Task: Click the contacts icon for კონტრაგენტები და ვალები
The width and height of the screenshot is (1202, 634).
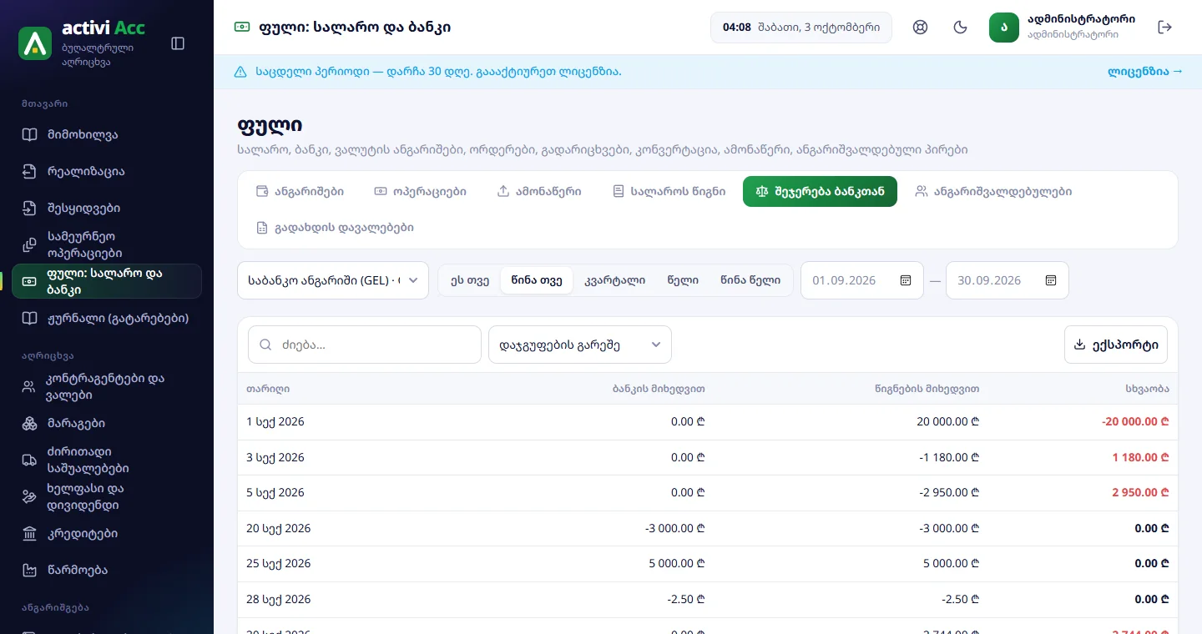Action: point(30,386)
